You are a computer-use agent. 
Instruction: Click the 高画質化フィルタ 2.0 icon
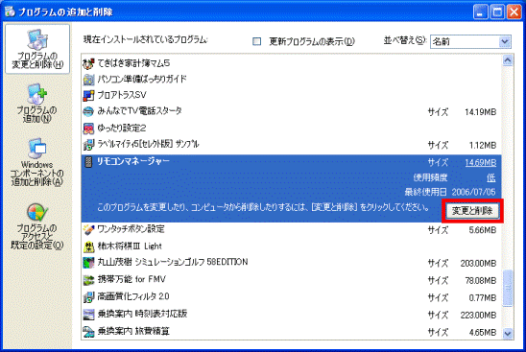(x=88, y=297)
